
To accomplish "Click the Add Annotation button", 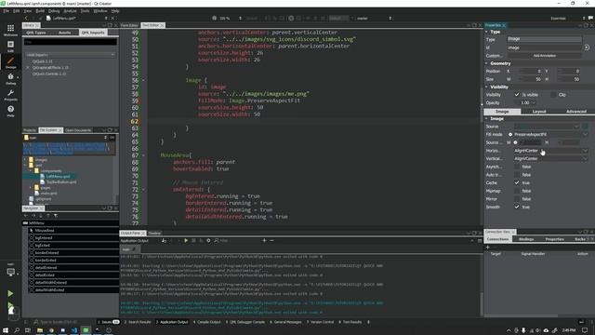I will (545, 56).
